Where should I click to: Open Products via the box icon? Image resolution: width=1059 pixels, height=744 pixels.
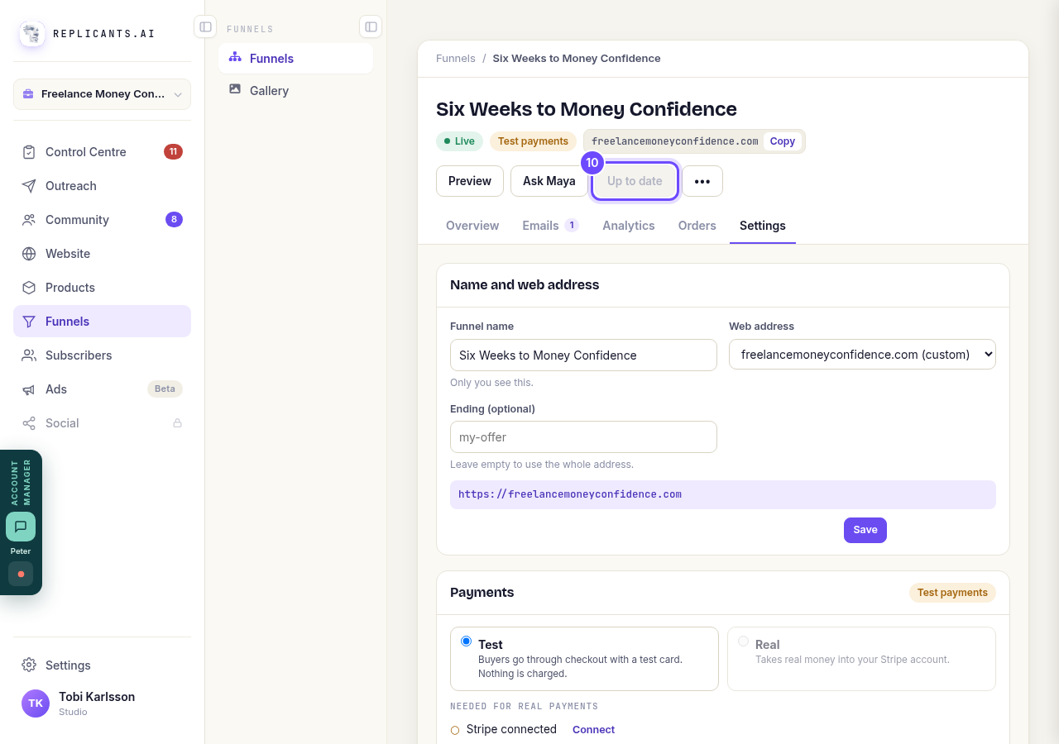coord(29,288)
